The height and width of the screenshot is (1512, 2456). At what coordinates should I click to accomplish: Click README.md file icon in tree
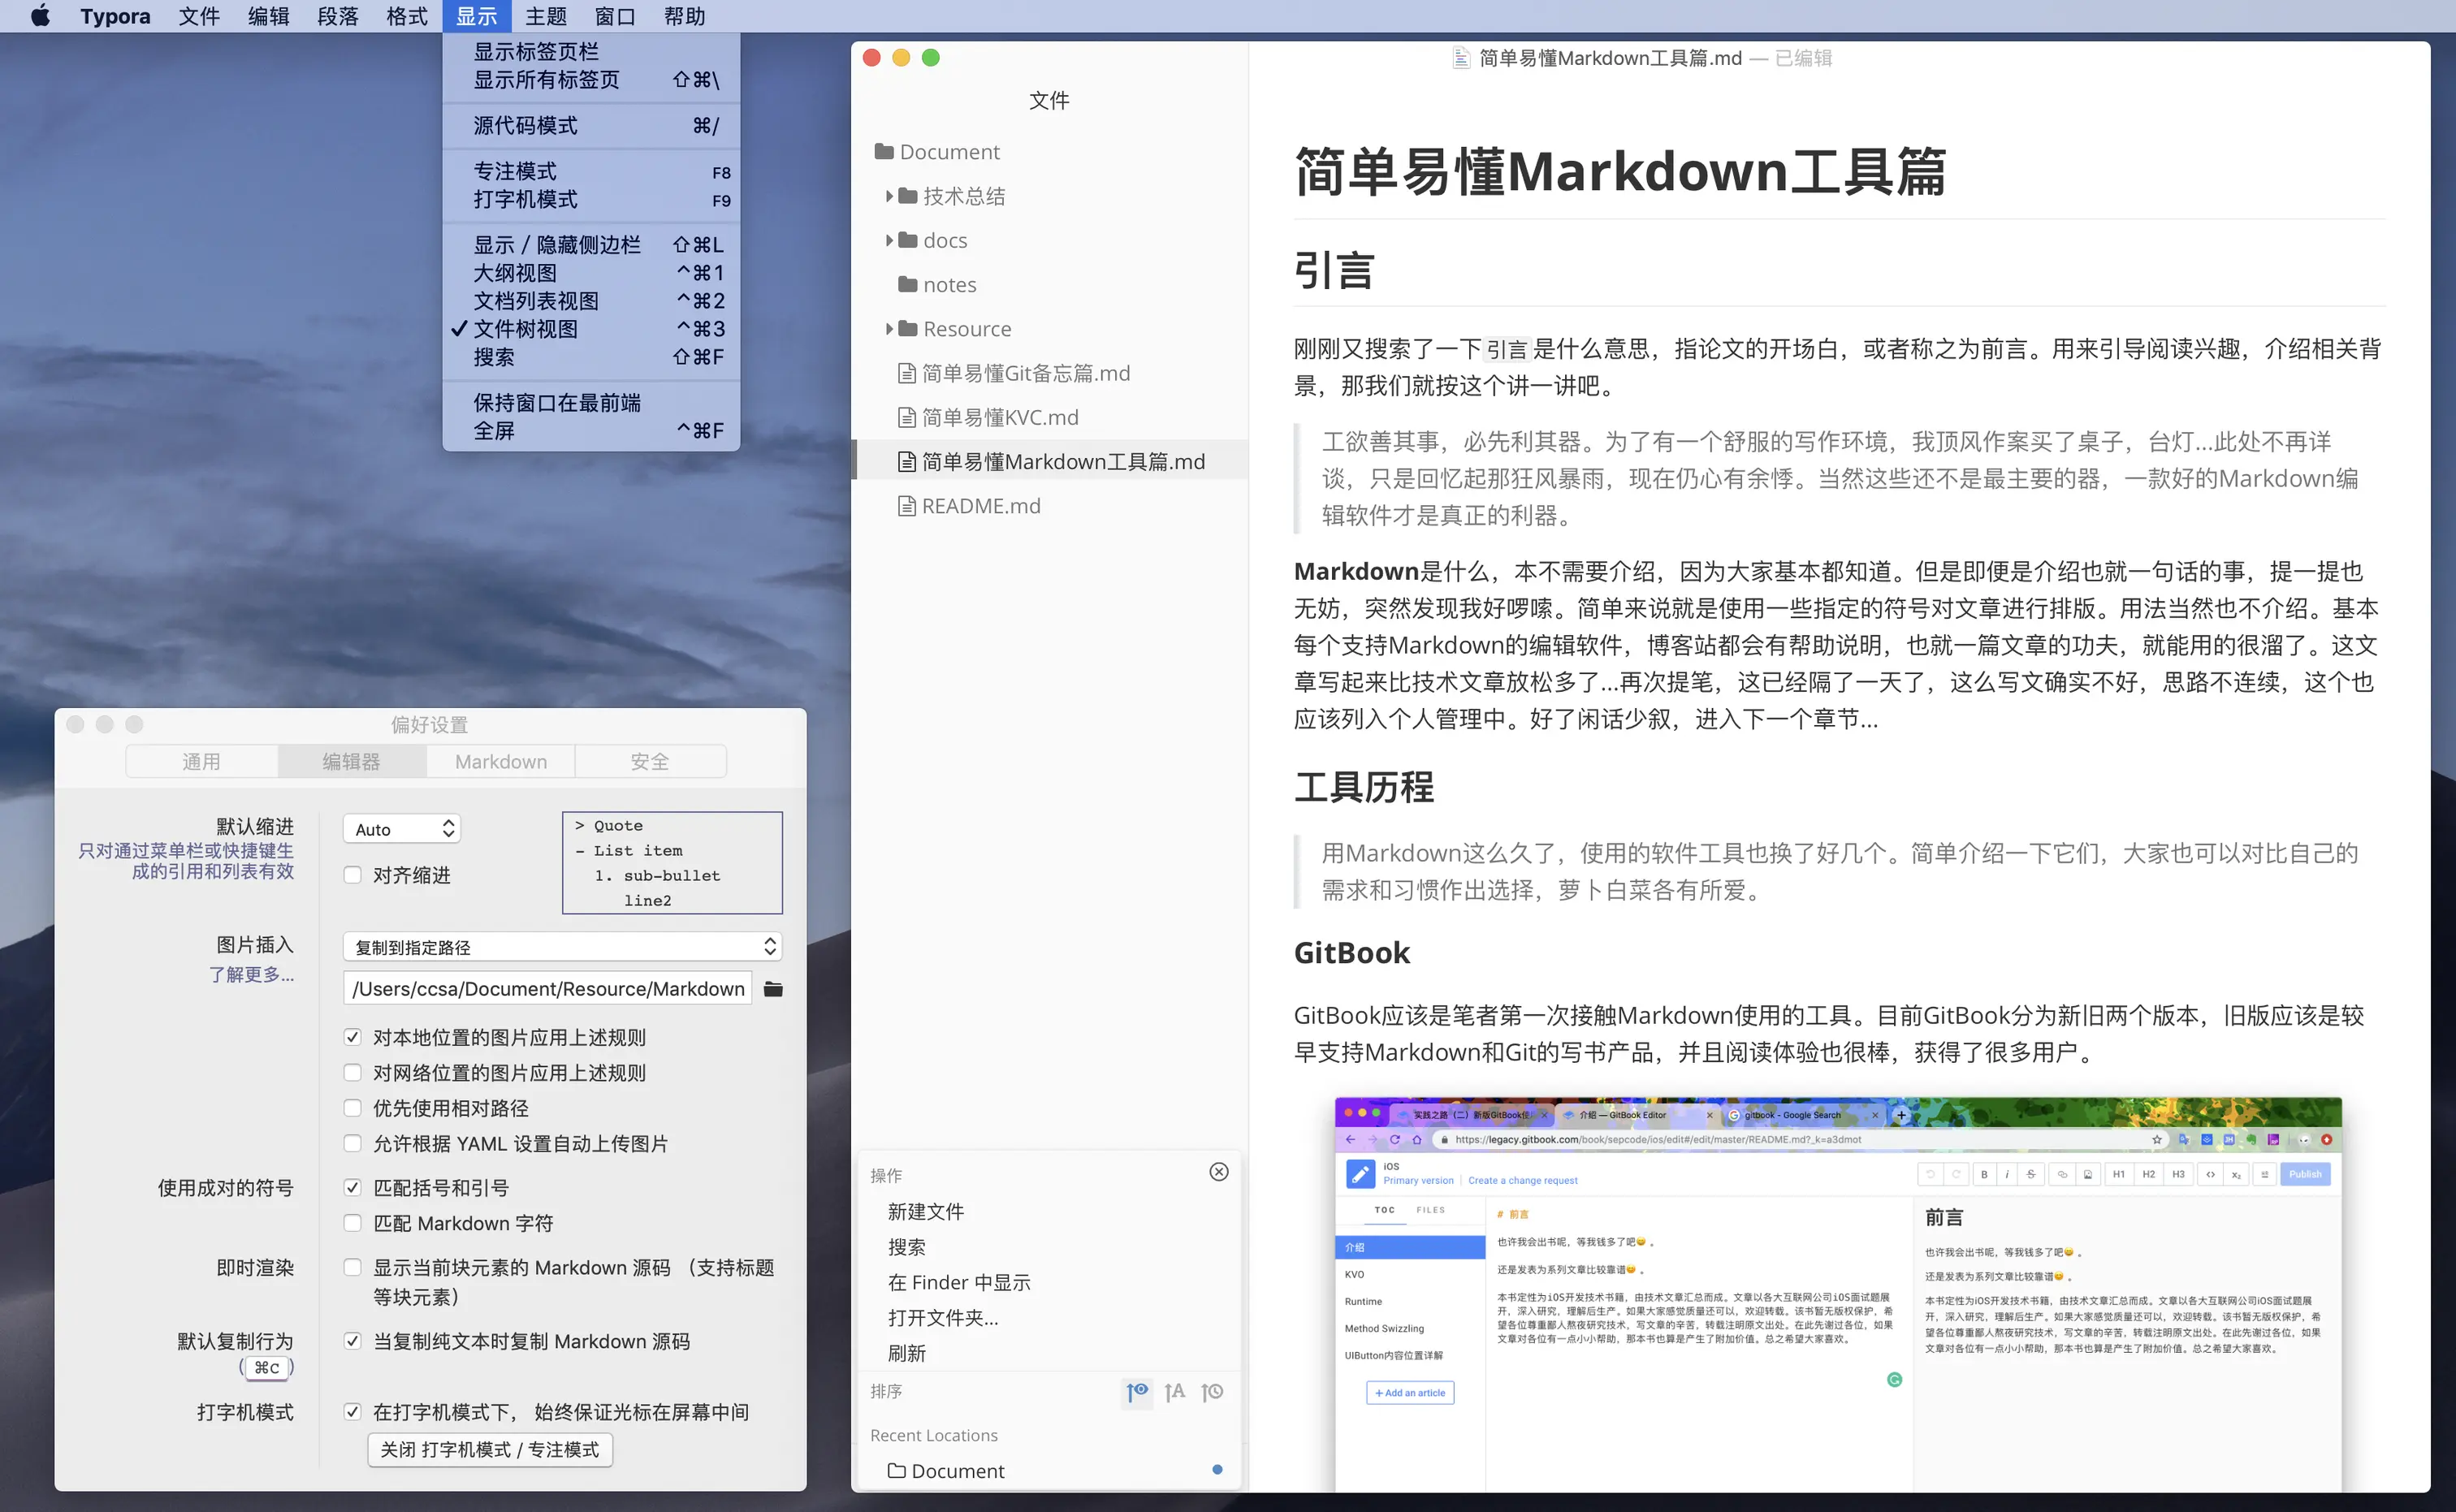tap(907, 506)
